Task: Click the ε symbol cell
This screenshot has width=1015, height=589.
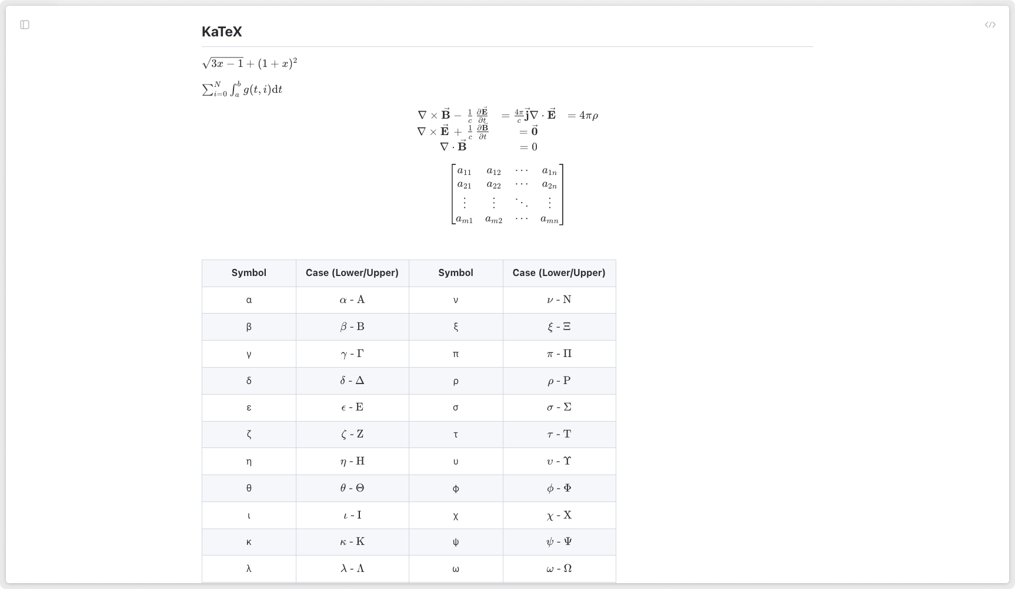Action: click(249, 408)
